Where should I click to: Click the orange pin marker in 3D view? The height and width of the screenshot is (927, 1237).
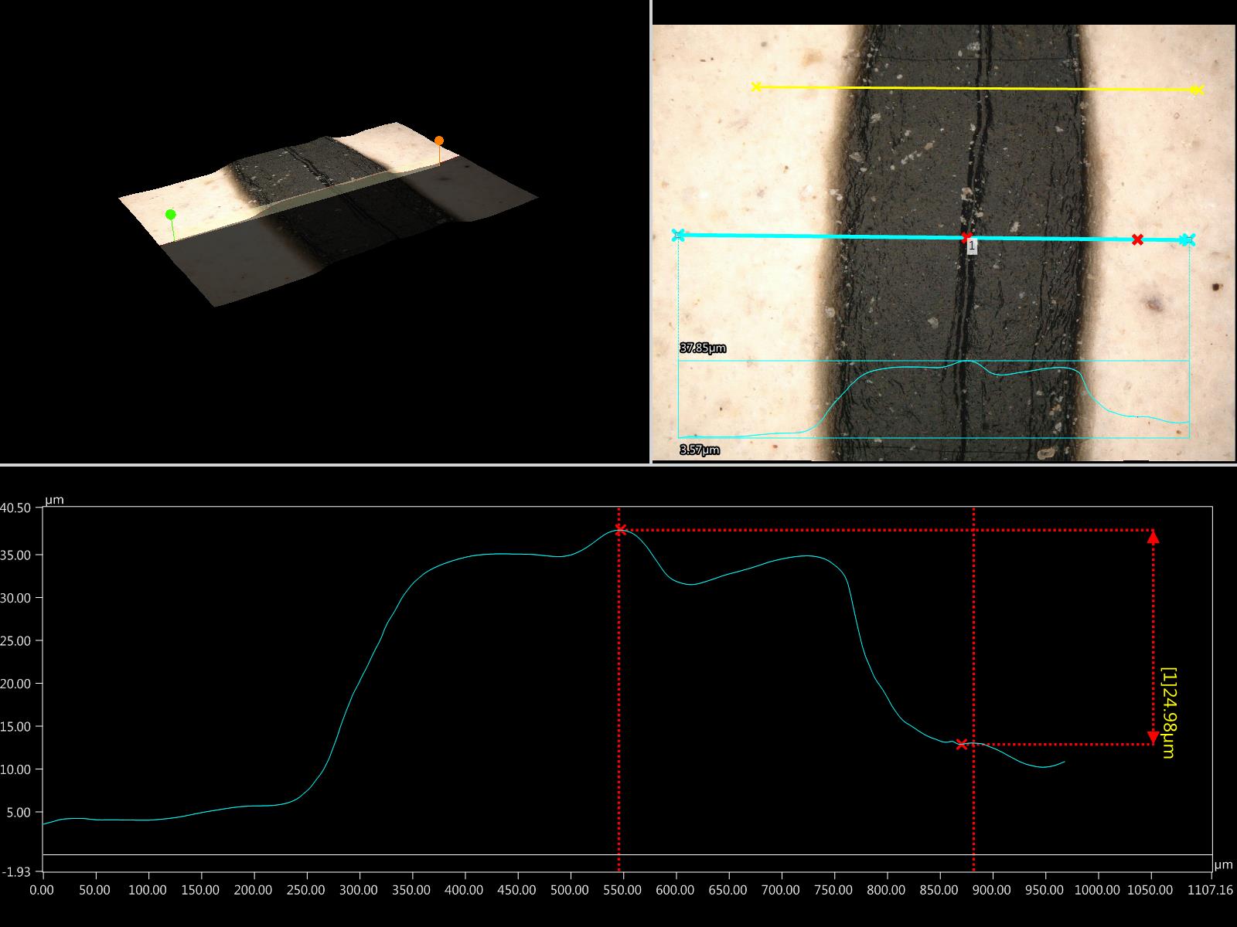pos(439,141)
